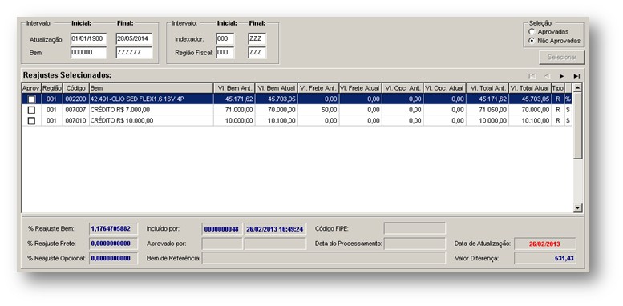623x306 pixels.
Task: Check approval box for CRÉDITO R$ 10.000,00 row
Action: tap(32, 121)
